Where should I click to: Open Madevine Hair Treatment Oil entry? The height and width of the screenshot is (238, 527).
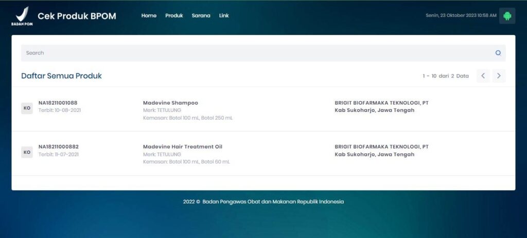pos(183,147)
